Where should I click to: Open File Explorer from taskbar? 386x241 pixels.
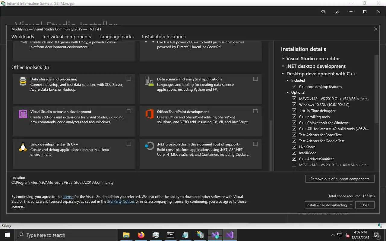pyautogui.click(x=126, y=235)
